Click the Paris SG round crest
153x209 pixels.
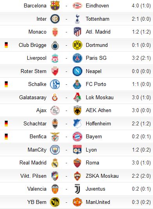tap(77, 58)
